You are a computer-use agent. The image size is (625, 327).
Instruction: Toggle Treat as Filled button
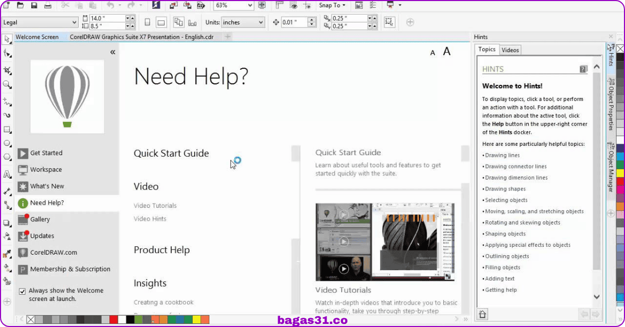click(x=389, y=22)
